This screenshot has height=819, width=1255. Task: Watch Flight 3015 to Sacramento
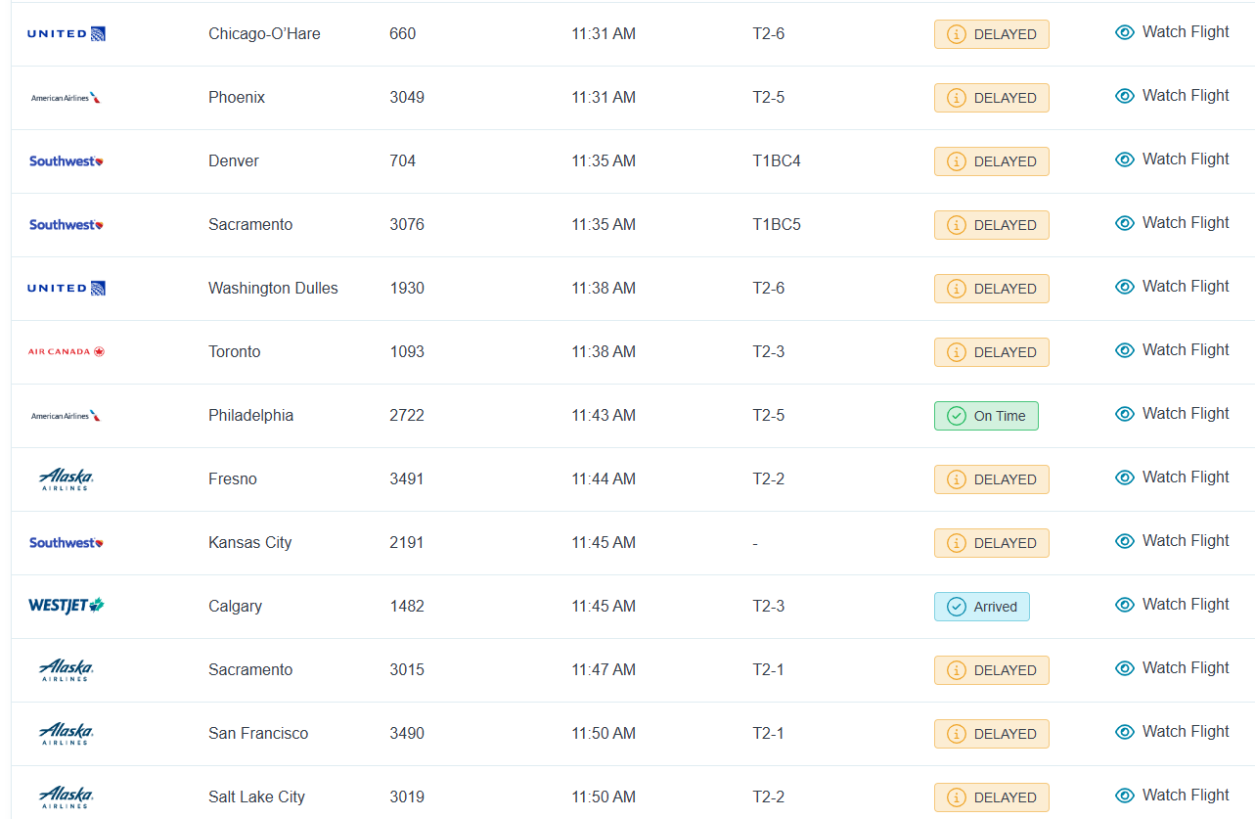pos(1172,668)
